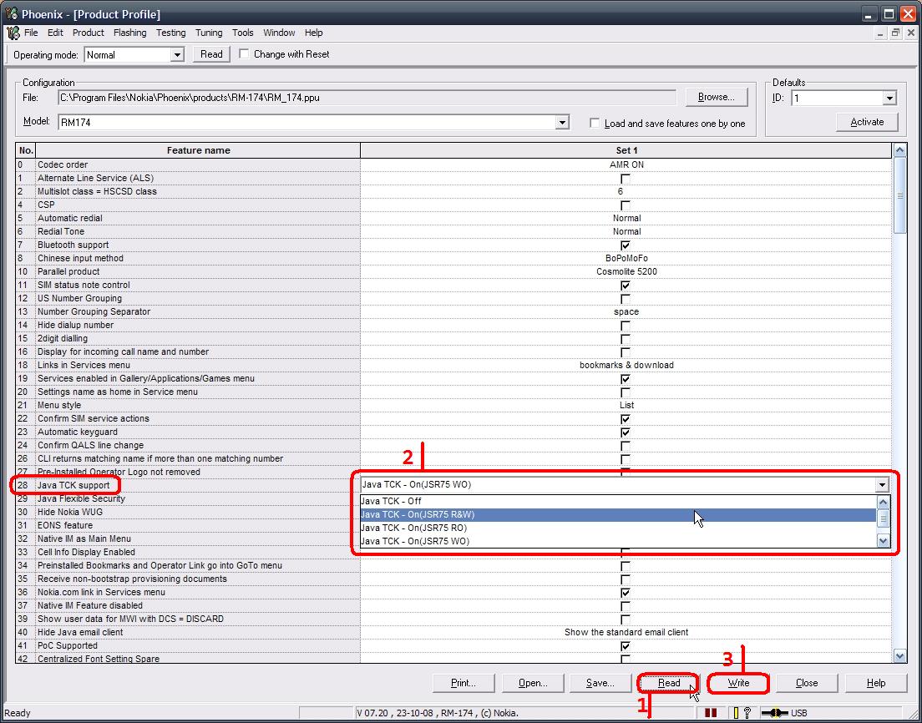
Task: Click the yellow flash indicator in the status bar
Action: 736,713
